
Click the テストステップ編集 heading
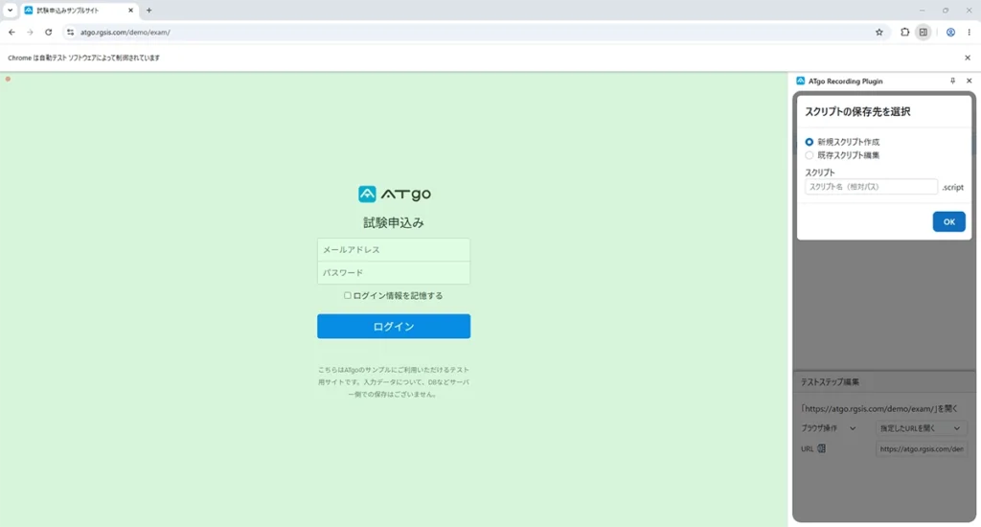tap(830, 381)
